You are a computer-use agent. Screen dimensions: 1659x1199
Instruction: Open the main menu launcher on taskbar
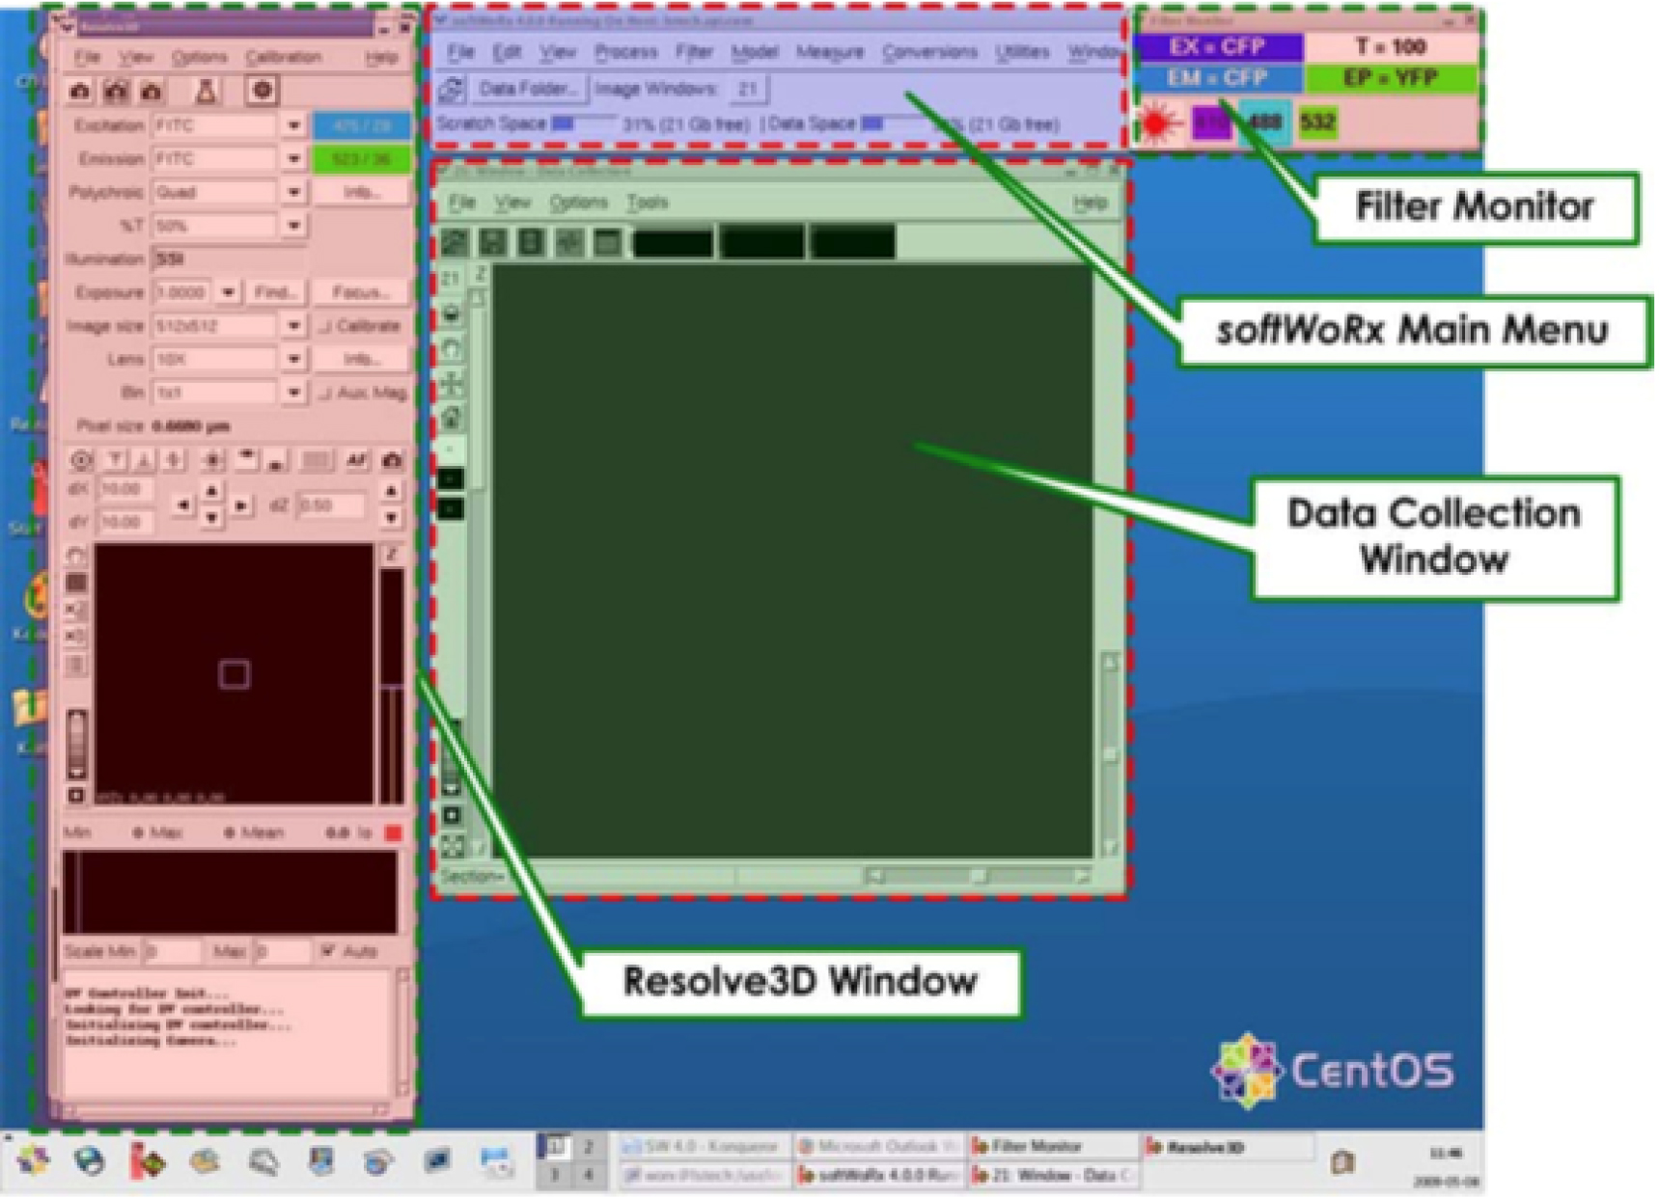click(x=34, y=1160)
